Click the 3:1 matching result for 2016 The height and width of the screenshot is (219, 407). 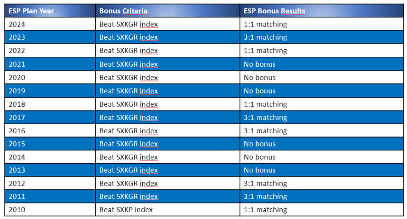pos(266,131)
